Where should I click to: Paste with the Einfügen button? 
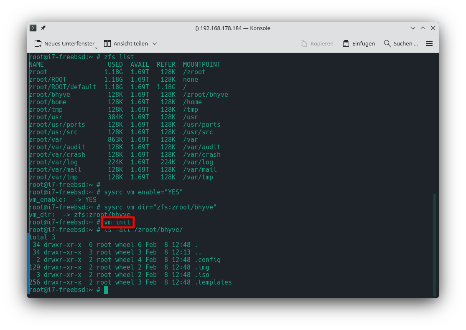click(359, 43)
